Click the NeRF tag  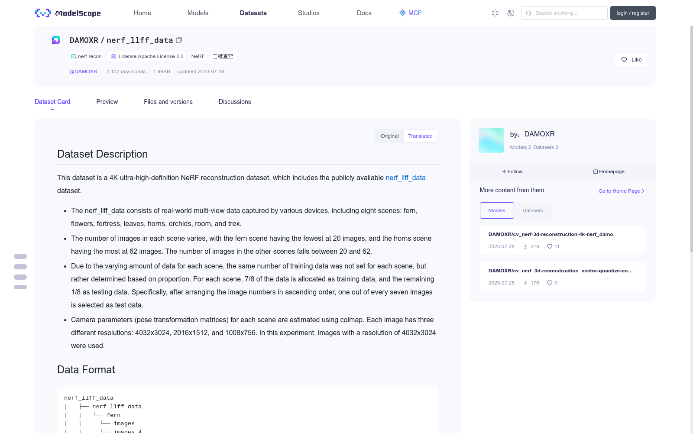198,56
